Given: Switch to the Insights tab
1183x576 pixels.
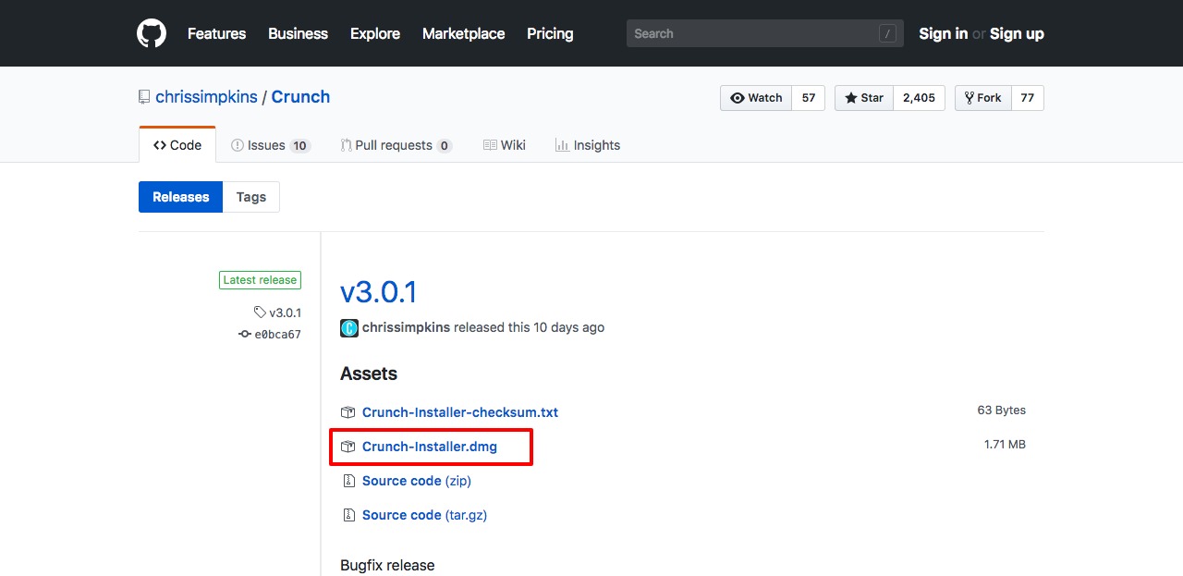Looking at the screenshot, I should point(588,145).
